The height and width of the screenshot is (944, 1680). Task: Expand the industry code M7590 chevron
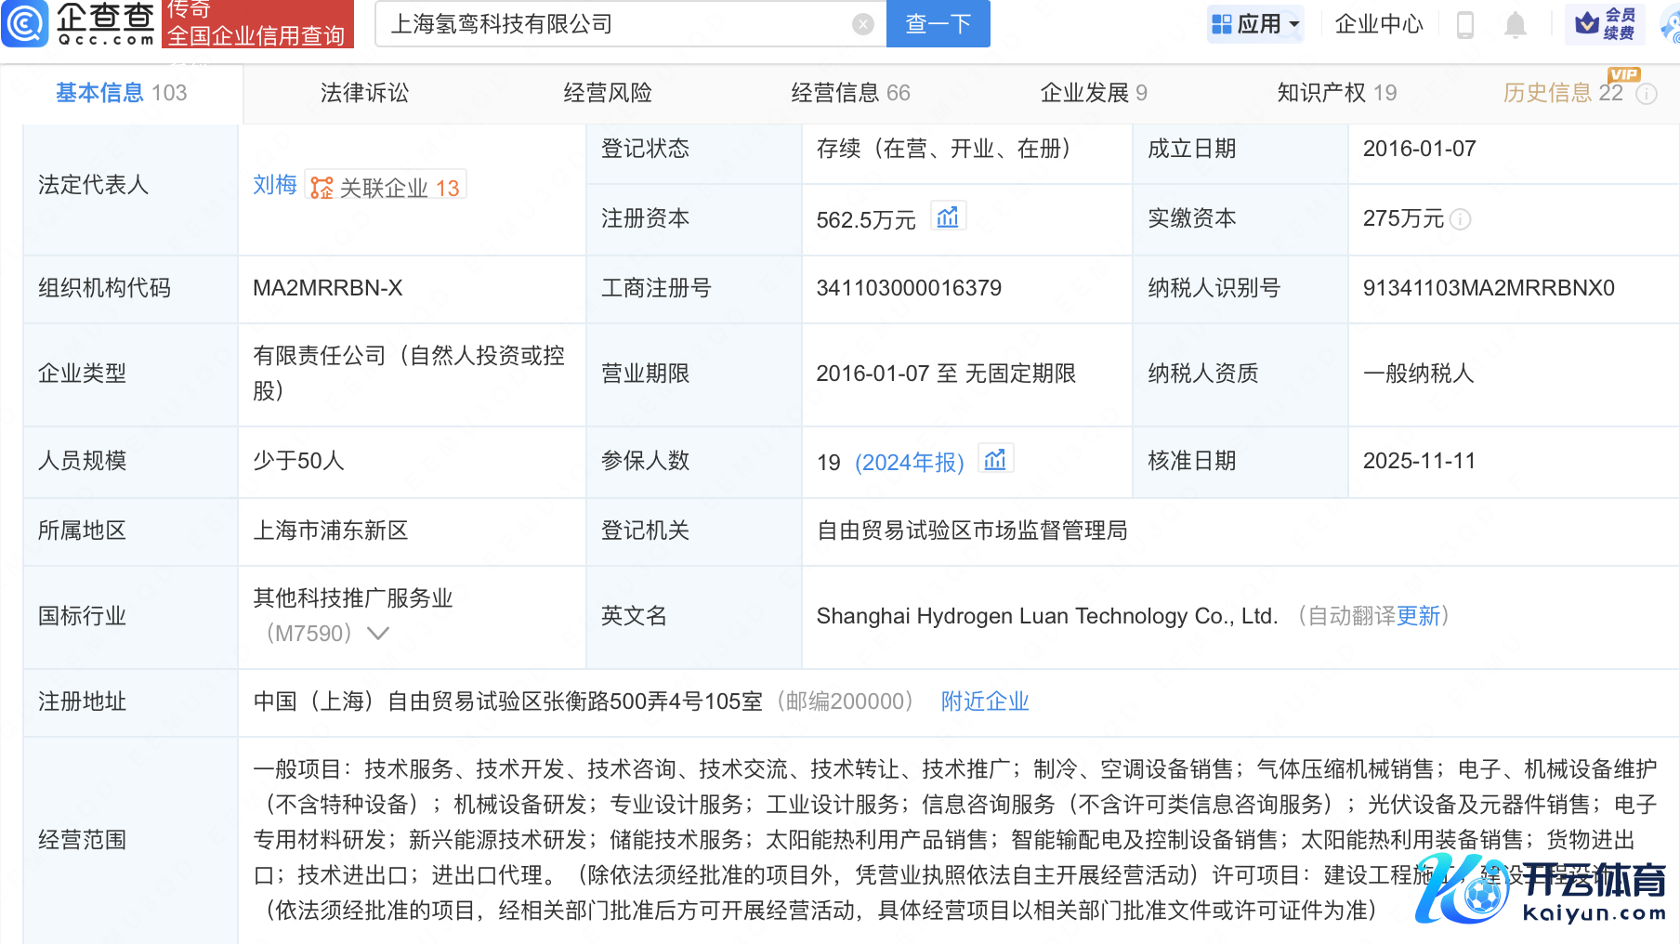point(378,634)
